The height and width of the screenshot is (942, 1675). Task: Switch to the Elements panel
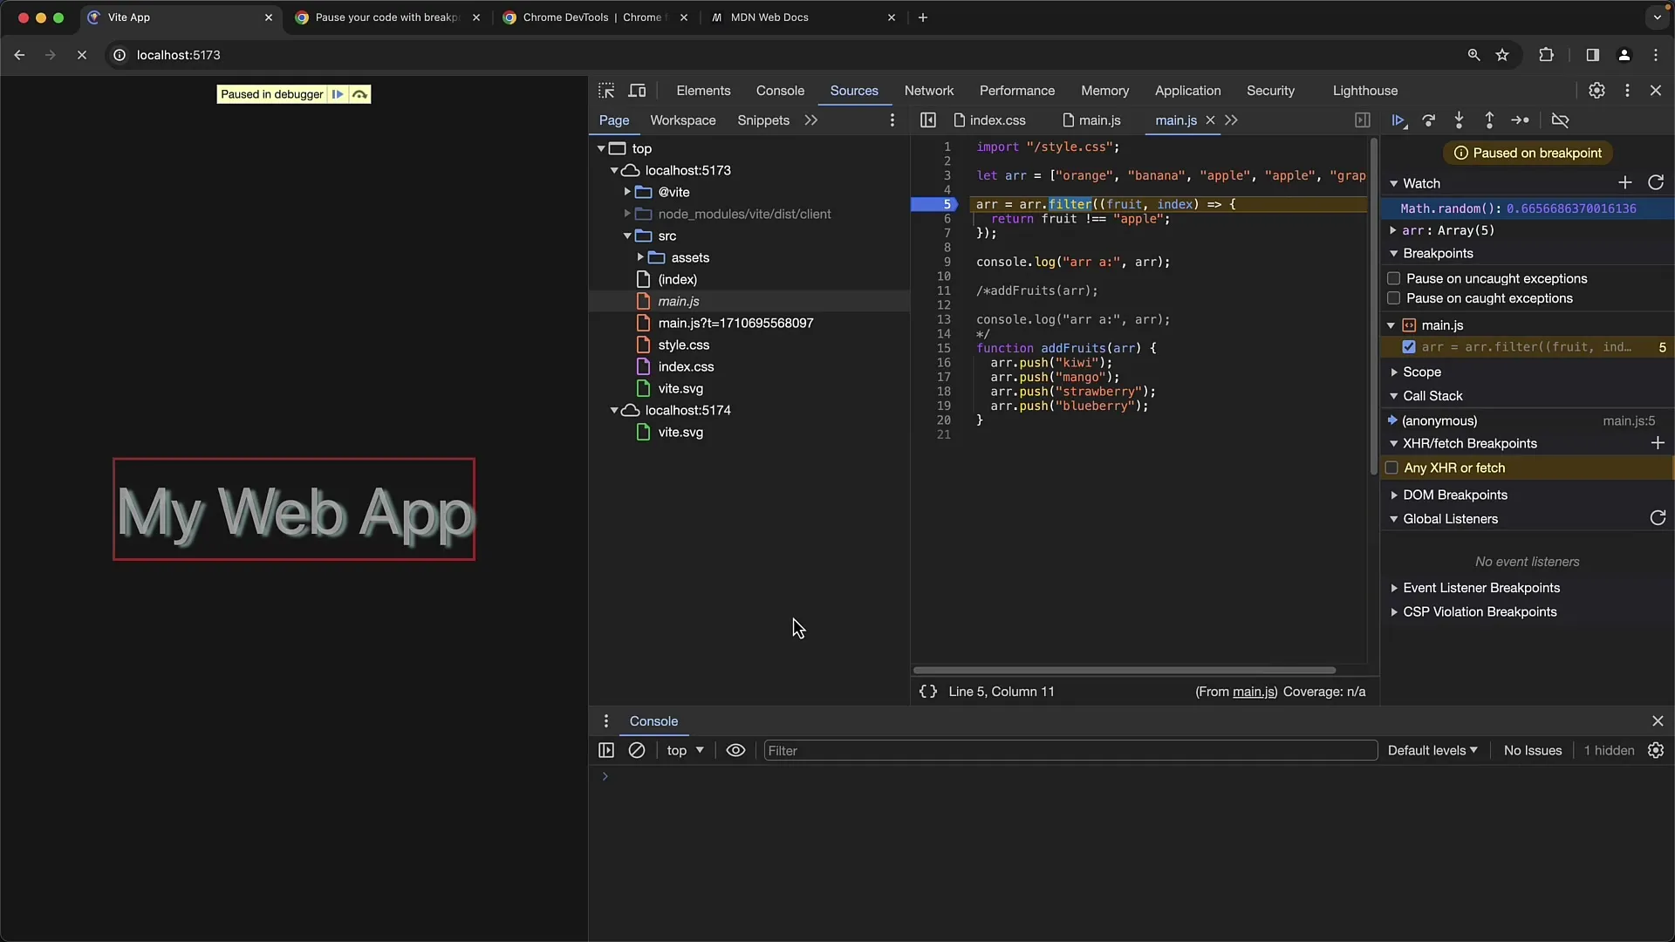(x=703, y=91)
